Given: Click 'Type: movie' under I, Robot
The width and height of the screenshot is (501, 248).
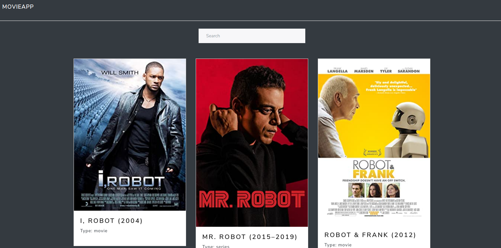Looking at the screenshot, I should (x=94, y=231).
